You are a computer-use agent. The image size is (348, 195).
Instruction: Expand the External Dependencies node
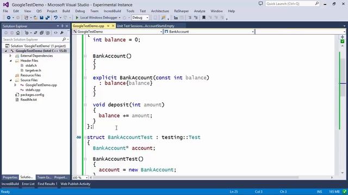(10, 56)
